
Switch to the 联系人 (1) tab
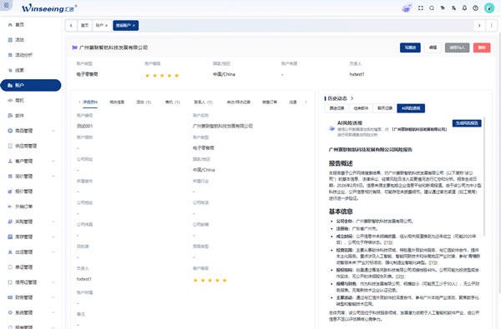[203, 102]
